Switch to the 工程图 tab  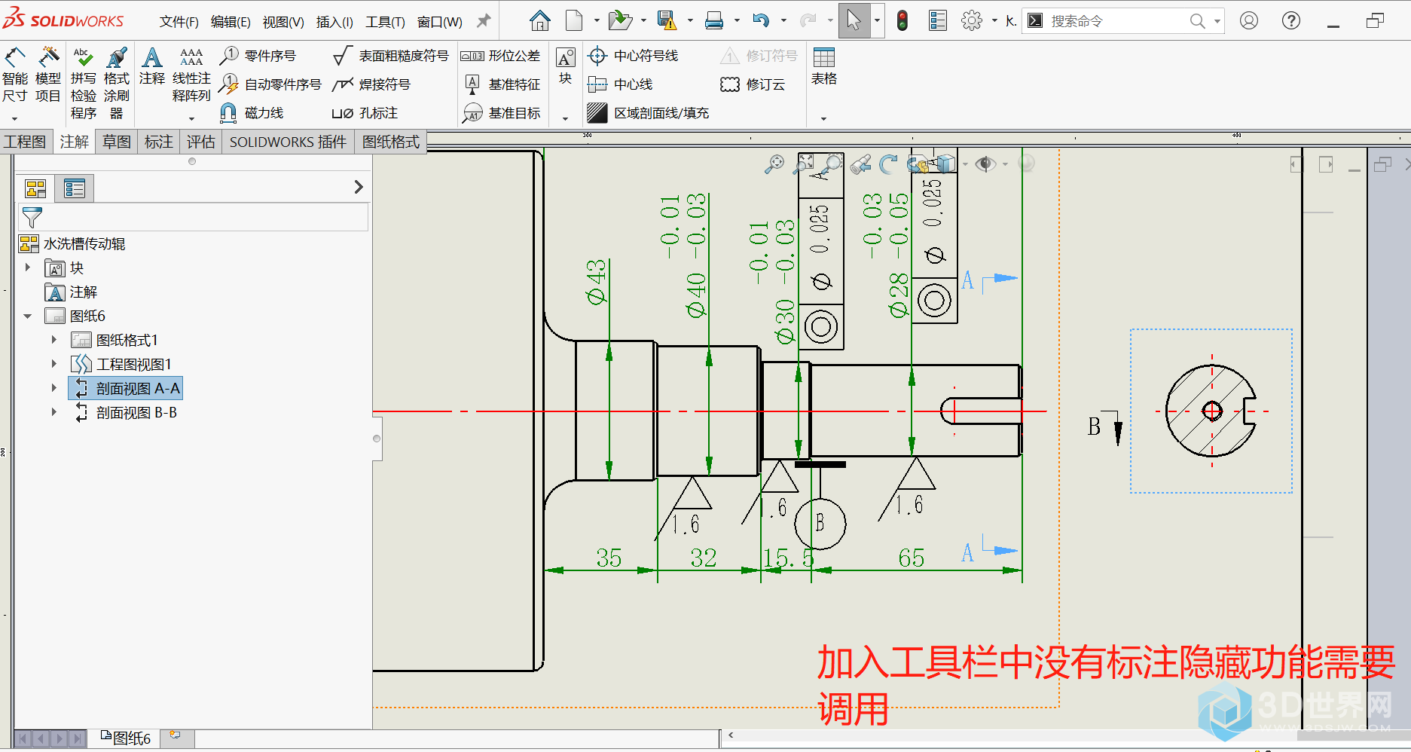pos(25,142)
